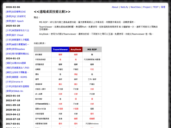Click the 功能比較表： label
The height and width of the screenshot is (128, 171).
(x=40, y=43)
